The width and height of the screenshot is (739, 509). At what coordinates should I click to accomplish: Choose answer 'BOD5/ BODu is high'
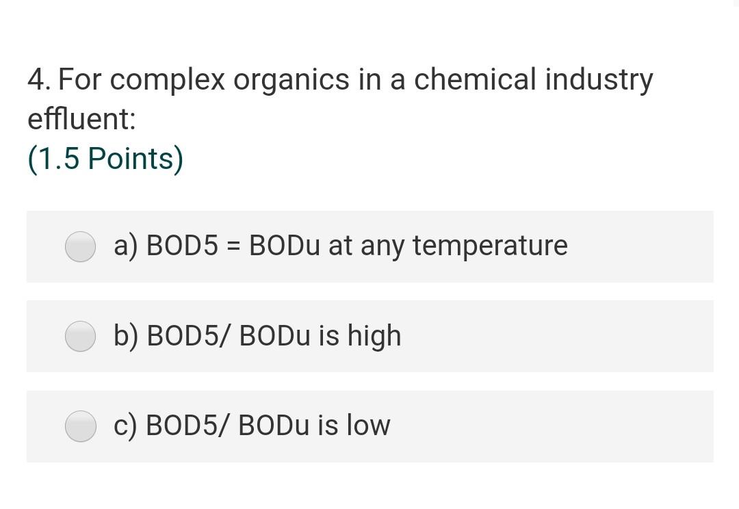tap(257, 336)
